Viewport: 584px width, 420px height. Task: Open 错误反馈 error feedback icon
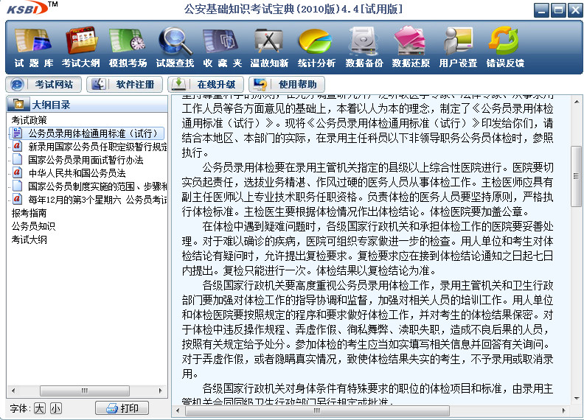(x=505, y=47)
